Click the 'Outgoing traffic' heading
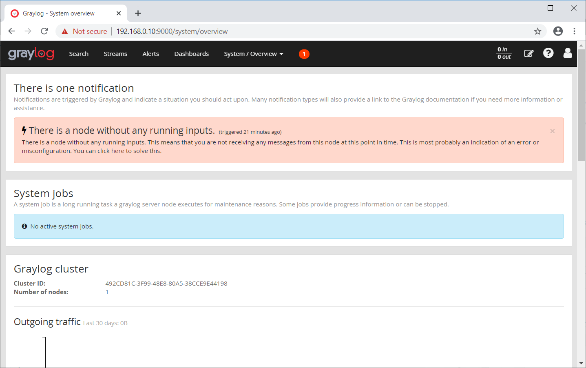586x368 pixels. (47, 322)
